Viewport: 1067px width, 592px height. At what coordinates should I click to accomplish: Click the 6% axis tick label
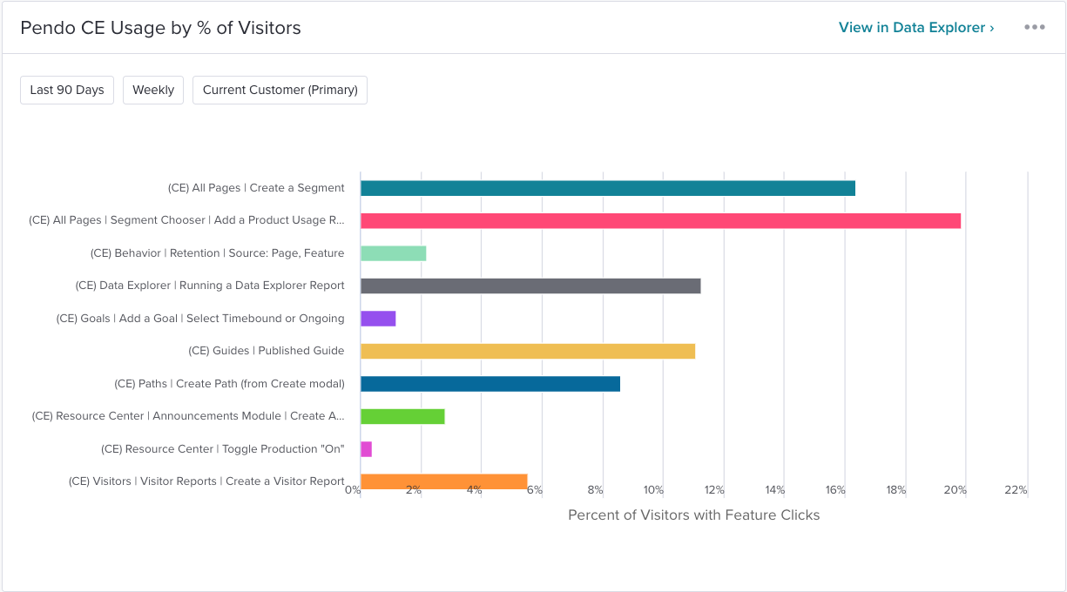(535, 490)
